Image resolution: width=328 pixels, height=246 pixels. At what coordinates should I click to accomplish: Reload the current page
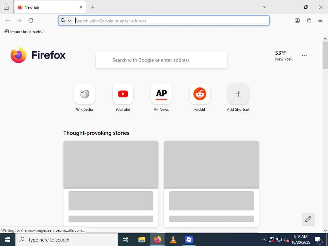(x=31, y=20)
